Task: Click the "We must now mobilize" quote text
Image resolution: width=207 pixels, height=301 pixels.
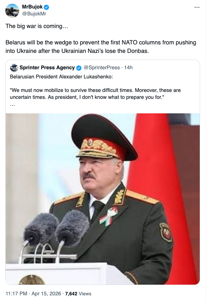Action: click(x=95, y=94)
